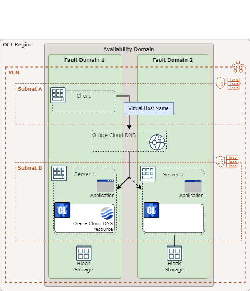250x291 pixels.
Task: Select the VCN network icon at top right
Action: [238, 67]
